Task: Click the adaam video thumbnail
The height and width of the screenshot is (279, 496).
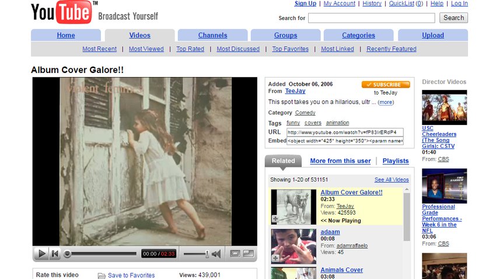Action: click(294, 246)
